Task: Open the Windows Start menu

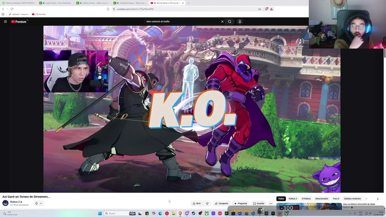Action: [100, 213]
